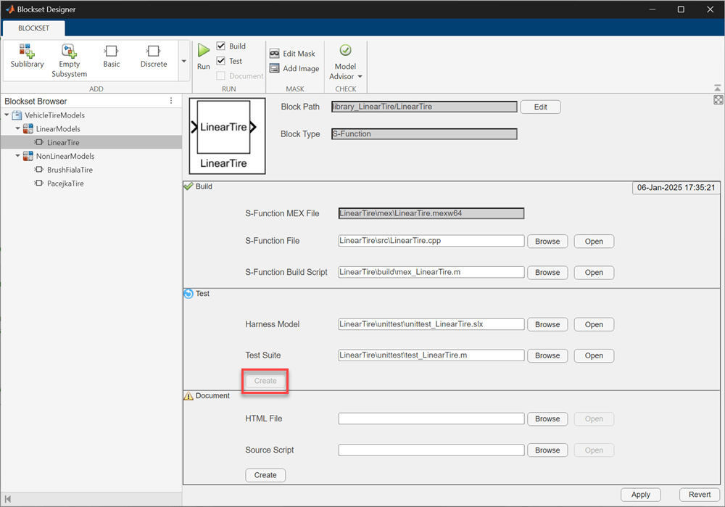725x507 pixels.
Task: Toggle the Test checkbox
Action: [x=221, y=61]
